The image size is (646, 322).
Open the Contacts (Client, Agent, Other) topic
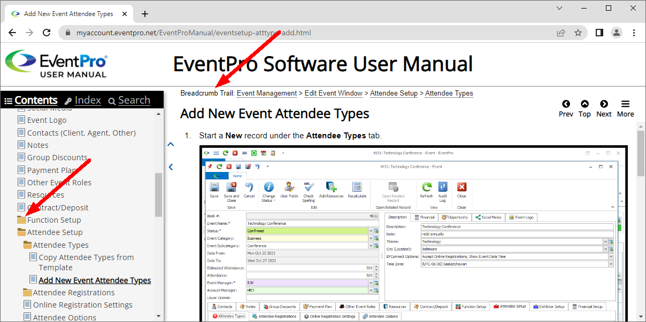tap(81, 132)
